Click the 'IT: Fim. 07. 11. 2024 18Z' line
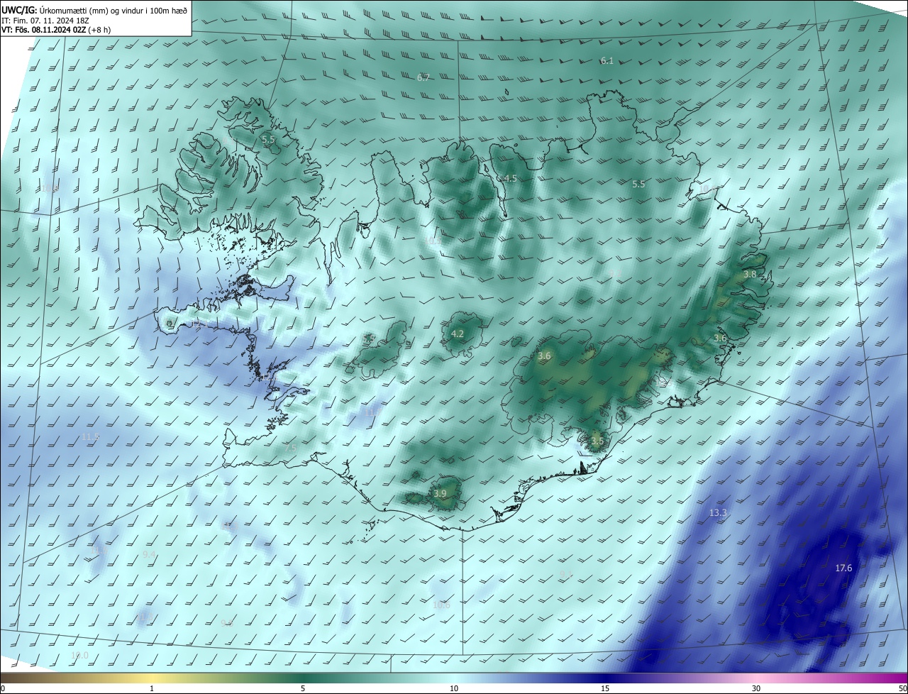The image size is (908, 694). [x=47, y=21]
